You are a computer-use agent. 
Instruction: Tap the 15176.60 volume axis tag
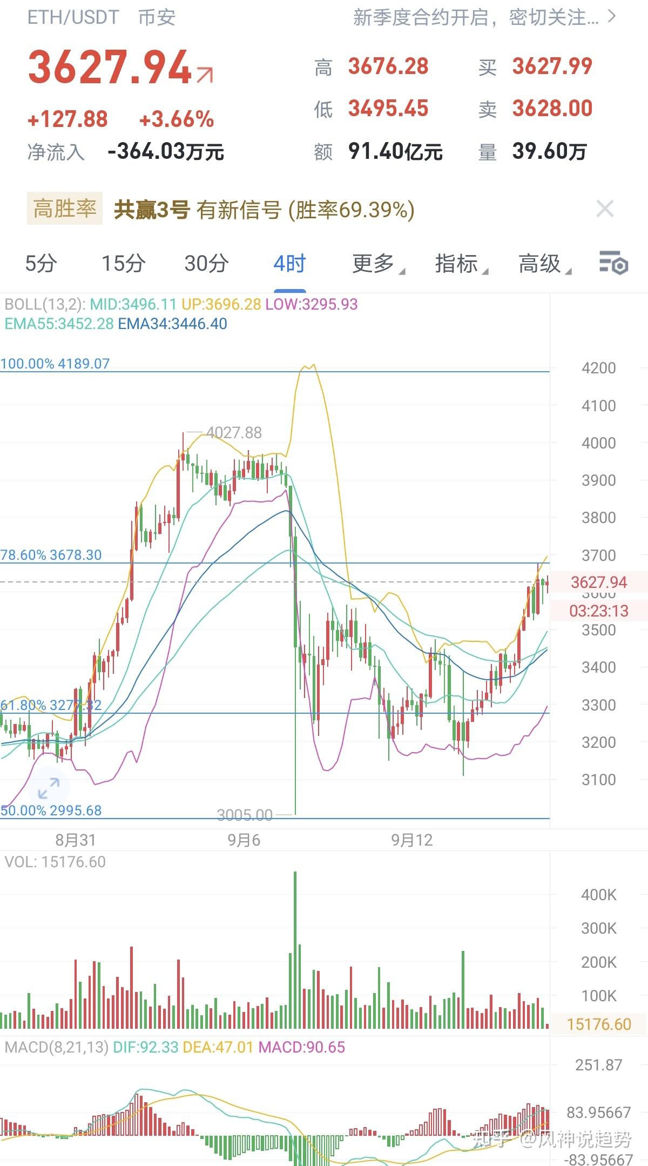coord(598,1024)
